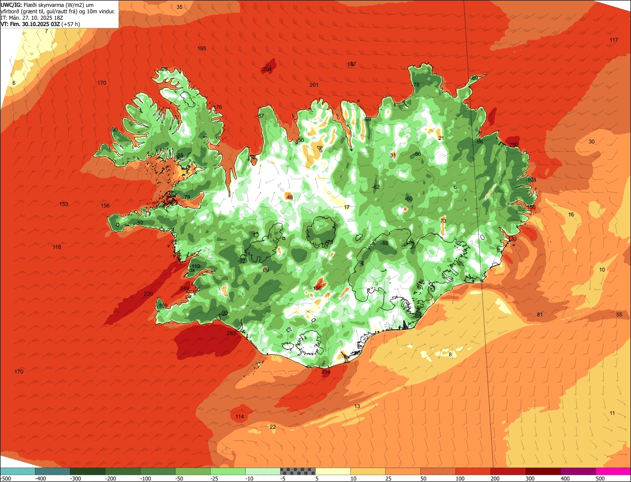The width and height of the screenshot is (631, 482).
Task: Click the map value '7' in the northwest corner
Action: [46, 31]
